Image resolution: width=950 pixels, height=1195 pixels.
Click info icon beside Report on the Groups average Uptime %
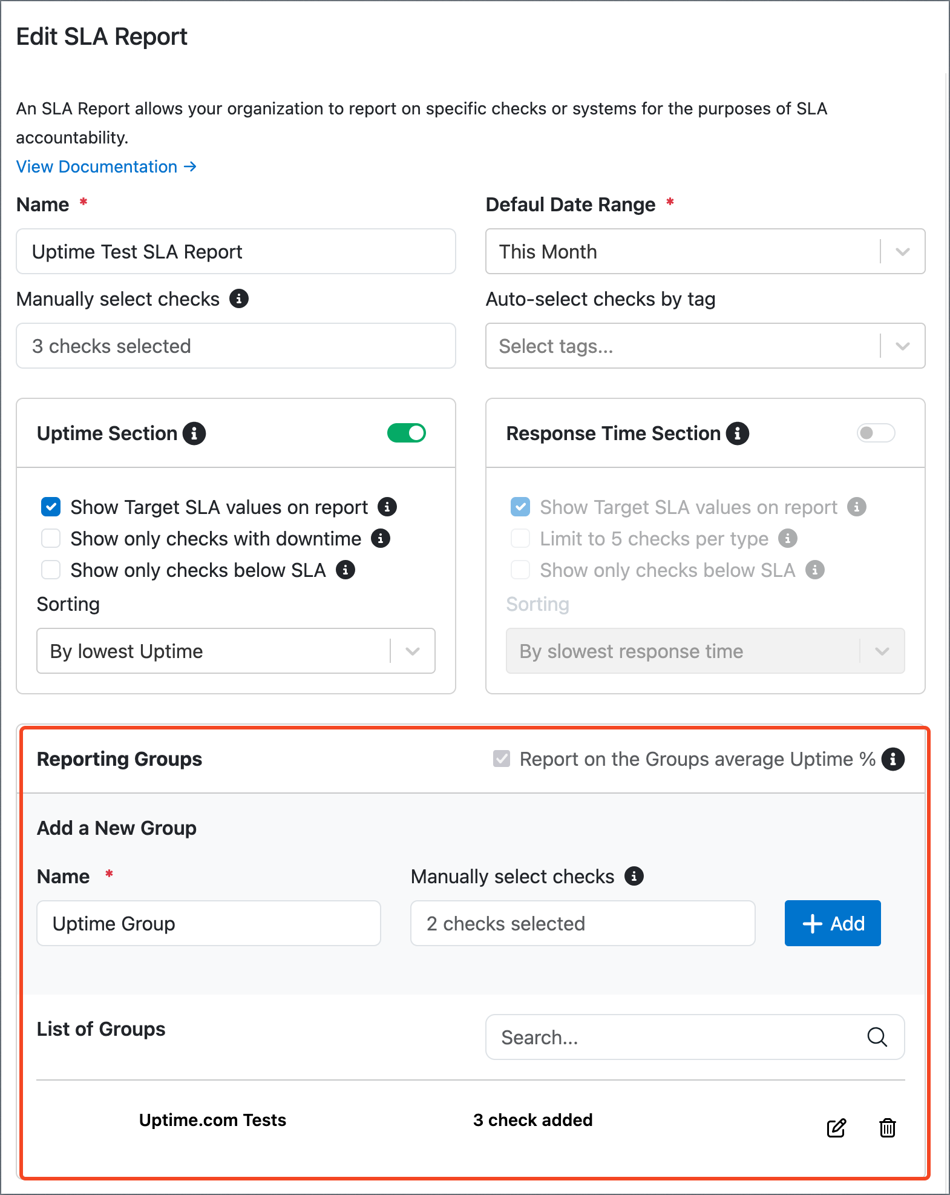point(893,759)
